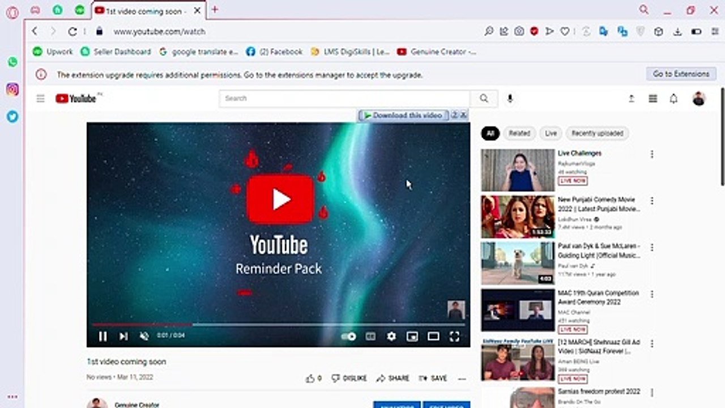
Task: Toggle subtitles/closed captions button
Action: point(370,337)
